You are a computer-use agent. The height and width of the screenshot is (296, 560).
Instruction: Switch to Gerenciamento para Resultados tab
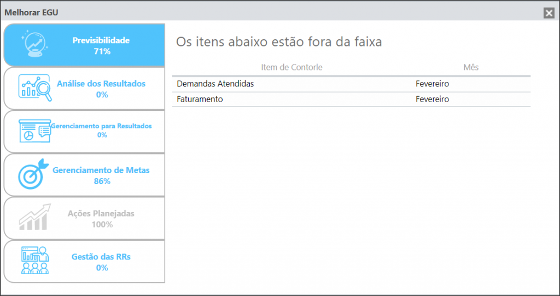point(84,132)
